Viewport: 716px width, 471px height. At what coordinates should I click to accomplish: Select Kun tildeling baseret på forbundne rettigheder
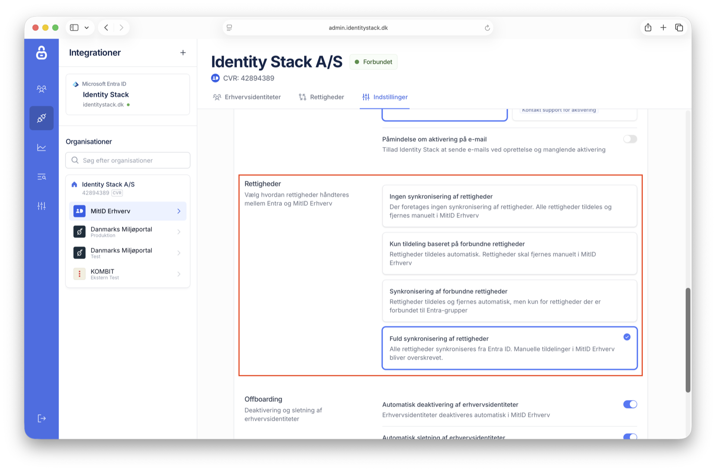point(509,253)
